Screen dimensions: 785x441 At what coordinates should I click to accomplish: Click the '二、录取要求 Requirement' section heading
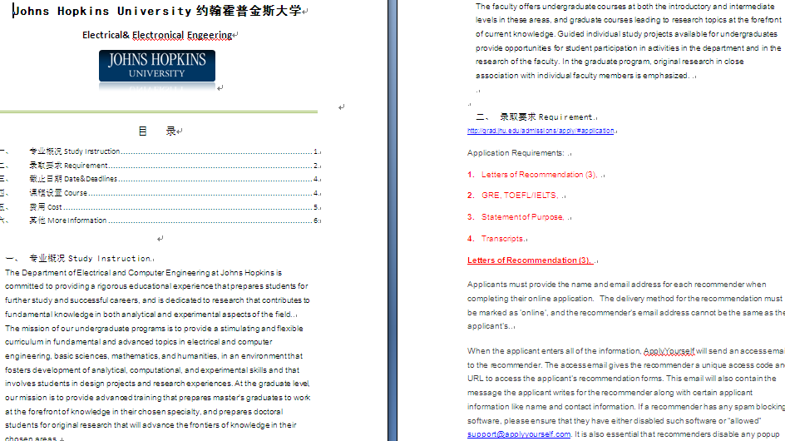pos(534,116)
